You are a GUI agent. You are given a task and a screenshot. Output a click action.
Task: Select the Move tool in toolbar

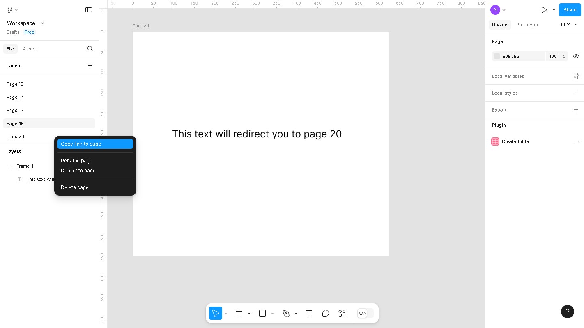click(x=216, y=313)
